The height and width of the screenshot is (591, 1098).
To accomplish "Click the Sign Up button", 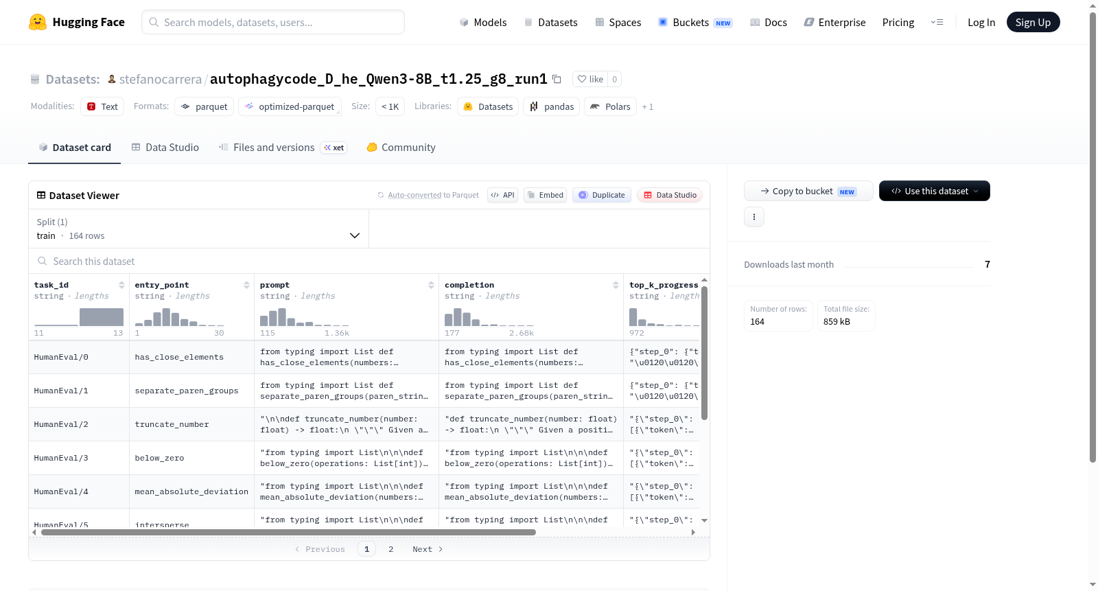I will (1033, 22).
